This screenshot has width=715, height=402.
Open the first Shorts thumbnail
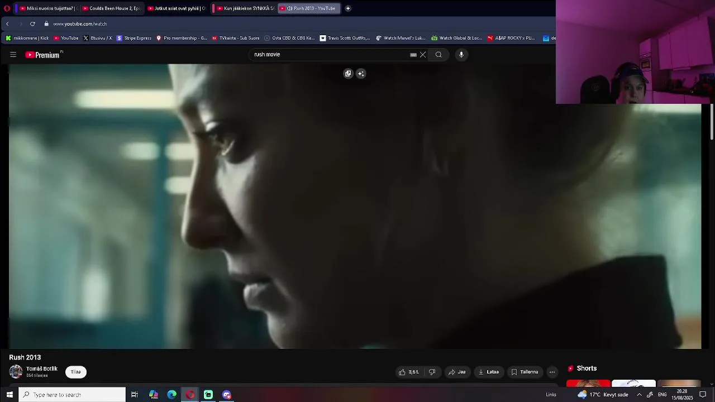(x=588, y=383)
